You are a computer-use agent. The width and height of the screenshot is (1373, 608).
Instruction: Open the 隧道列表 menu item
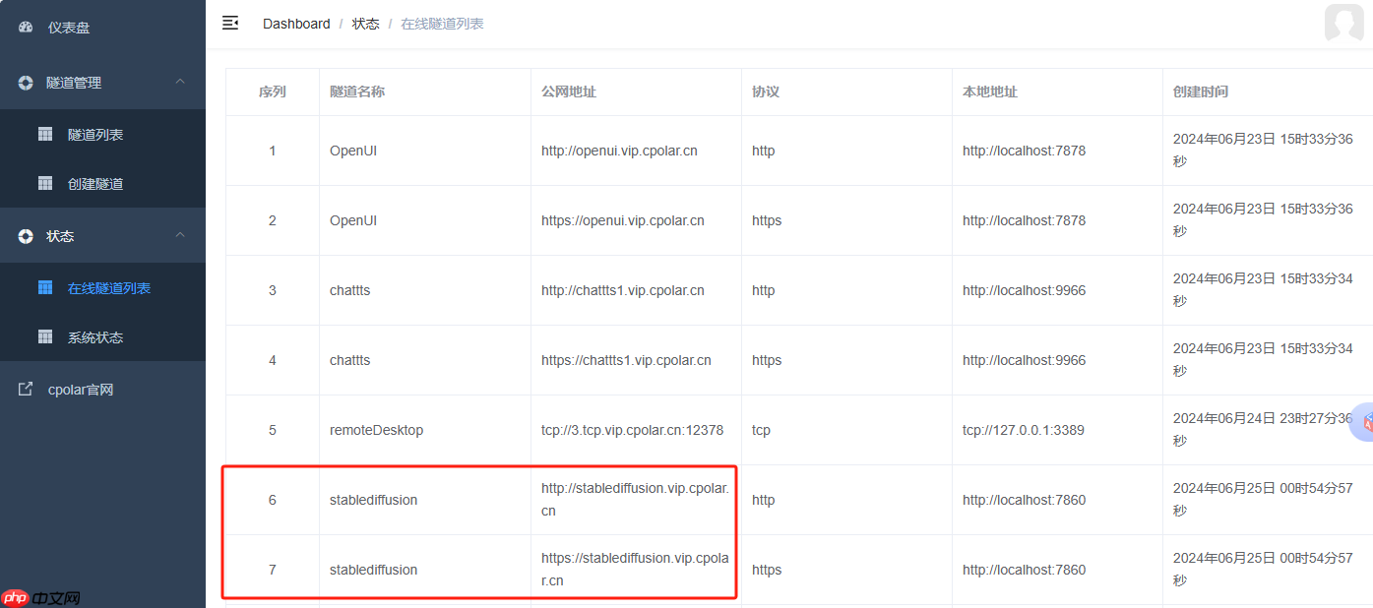(x=102, y=134)
